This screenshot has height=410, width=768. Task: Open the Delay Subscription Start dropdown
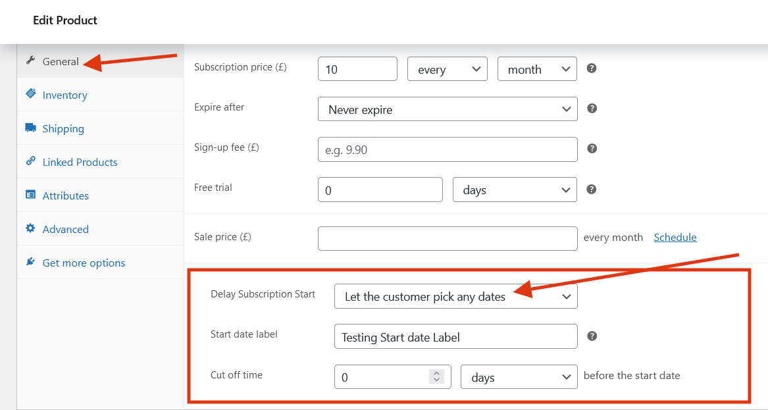(455, 296)
